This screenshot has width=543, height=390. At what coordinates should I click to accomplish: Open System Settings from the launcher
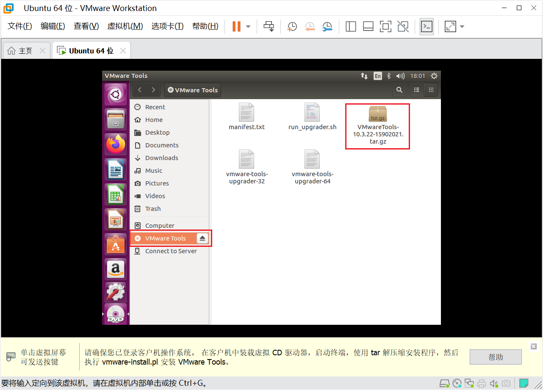tap(116, 292)
